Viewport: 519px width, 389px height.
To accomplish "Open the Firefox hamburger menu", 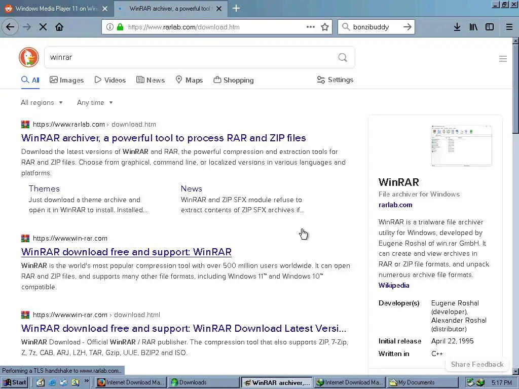I will click(509, 27).
